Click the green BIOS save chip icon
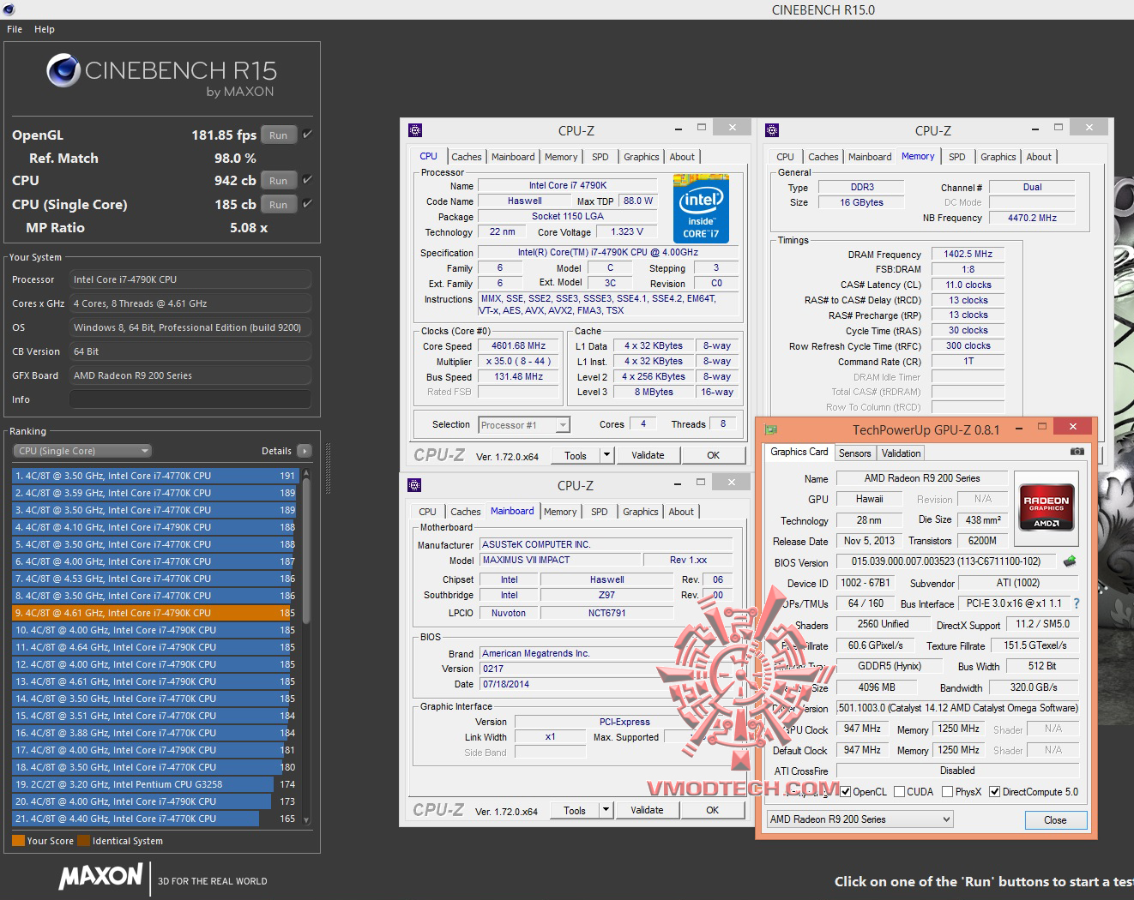The image size is (1134, 900). [1070, 561]
